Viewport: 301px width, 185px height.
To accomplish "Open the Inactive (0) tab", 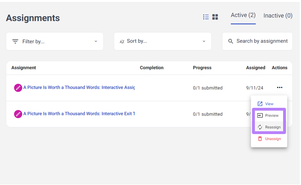I will tap(278, 16).
